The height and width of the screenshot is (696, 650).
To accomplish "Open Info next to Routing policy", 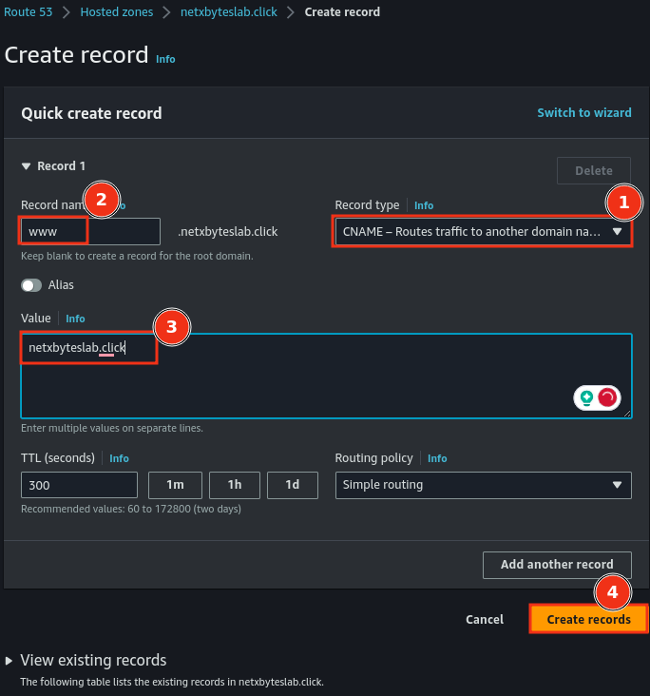I will click(437, 458).
